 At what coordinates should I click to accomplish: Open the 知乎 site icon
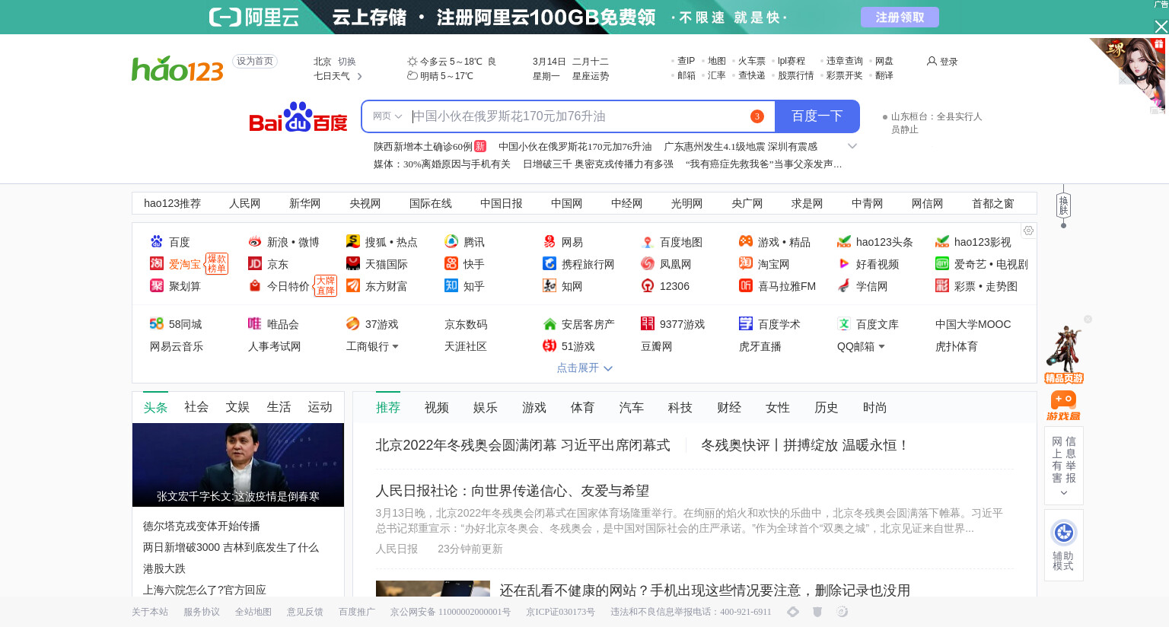(x=451, y=286)
